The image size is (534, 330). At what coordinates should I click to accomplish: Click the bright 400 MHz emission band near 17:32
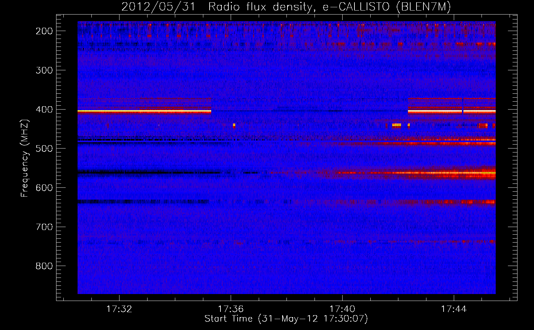144,112
